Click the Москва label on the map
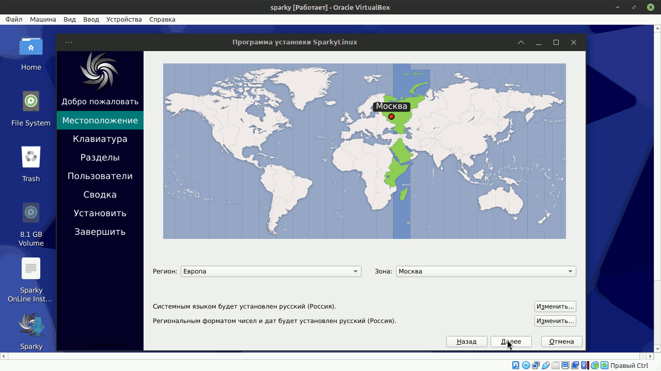661x371 pixels. [391, 106]
